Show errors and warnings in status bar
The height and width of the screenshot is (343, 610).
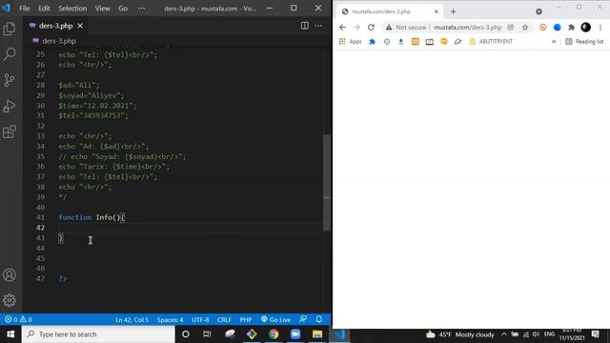tap(18, 320)
